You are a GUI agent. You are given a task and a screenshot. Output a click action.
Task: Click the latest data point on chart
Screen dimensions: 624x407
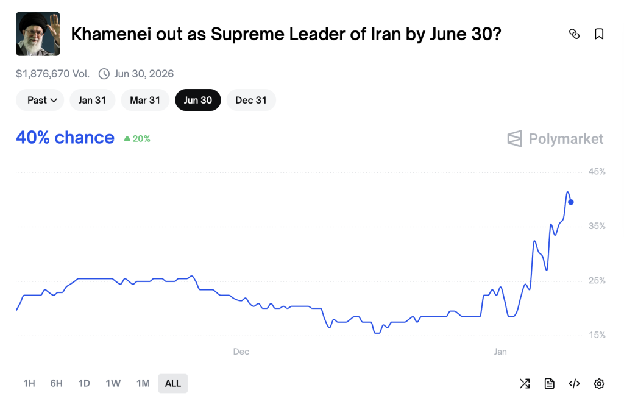(x=570, y=202)
